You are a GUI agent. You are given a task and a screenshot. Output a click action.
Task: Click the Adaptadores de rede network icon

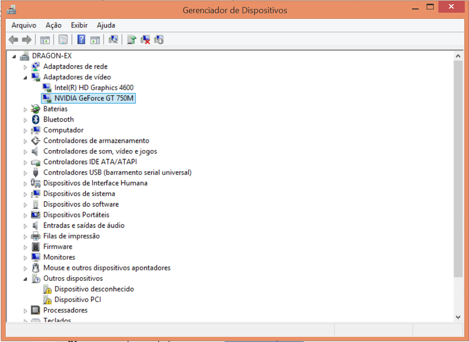pos(36,66)
